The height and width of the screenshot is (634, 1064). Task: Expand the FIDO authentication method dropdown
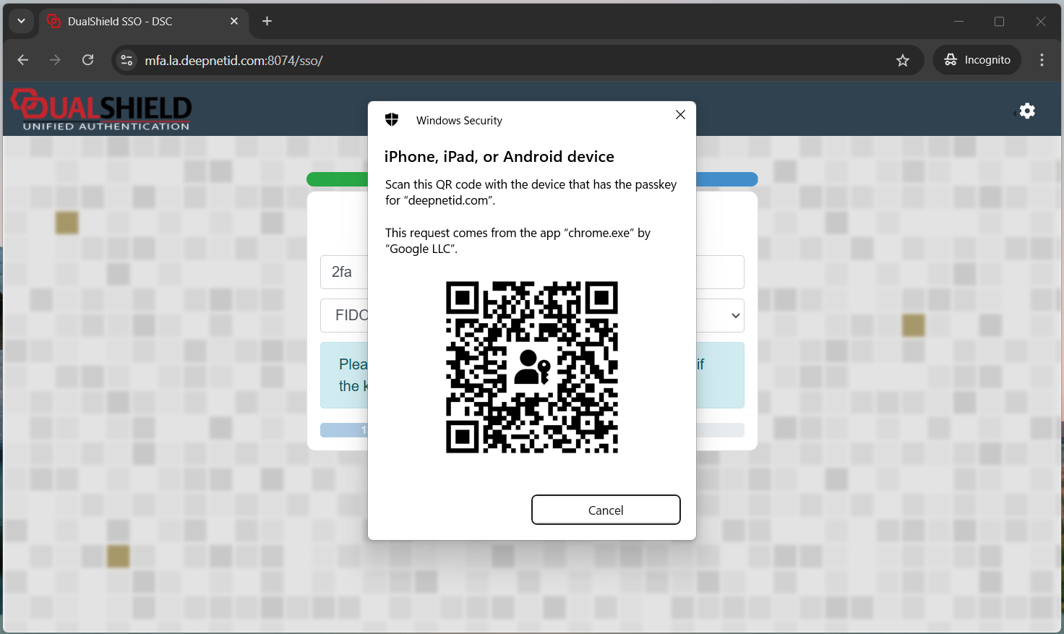[734, 315]
